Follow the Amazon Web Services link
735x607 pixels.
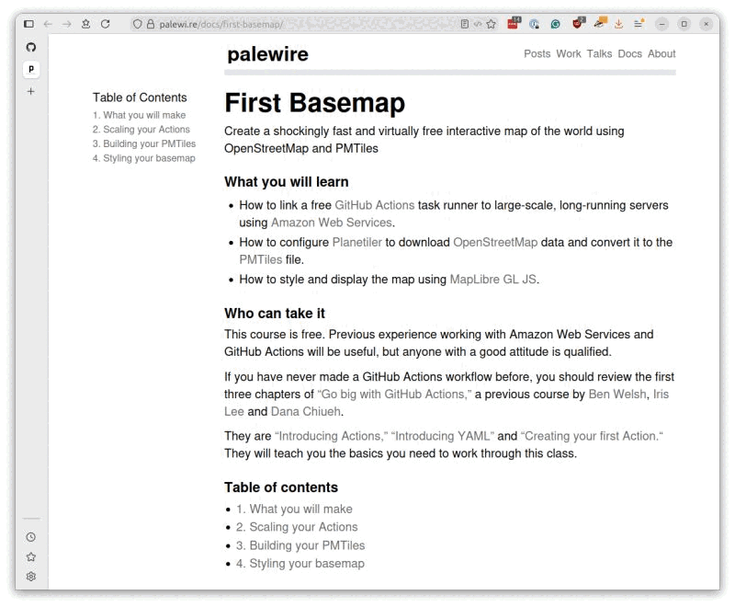coord(332,223)
